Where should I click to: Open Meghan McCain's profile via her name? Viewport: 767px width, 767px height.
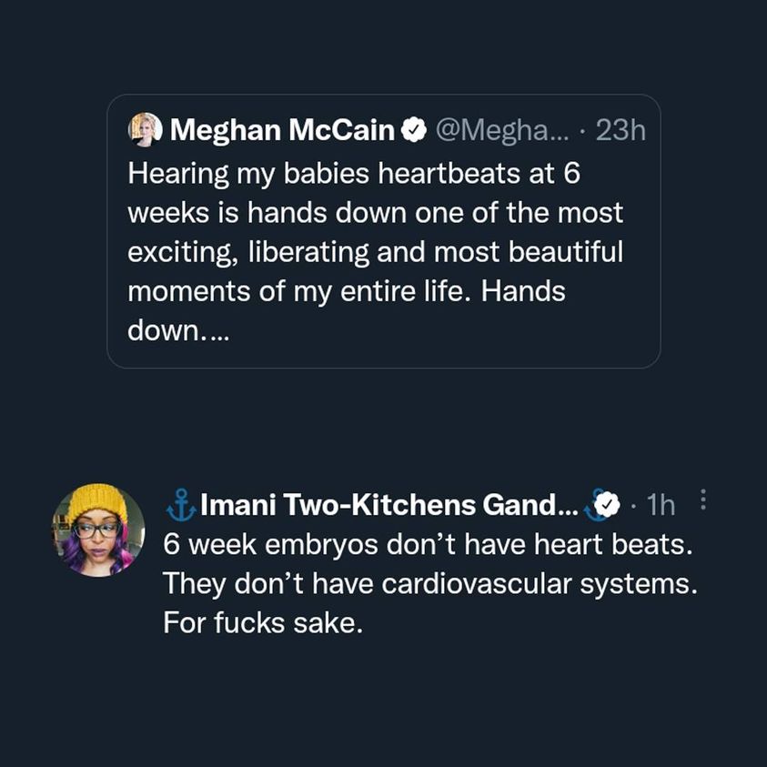[x=283, y=130]
